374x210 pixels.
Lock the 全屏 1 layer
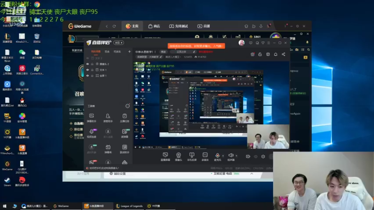[x=92, y=76]
